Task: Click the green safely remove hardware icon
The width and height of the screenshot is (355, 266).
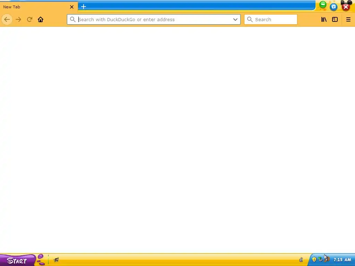Action: pos(320,259)
